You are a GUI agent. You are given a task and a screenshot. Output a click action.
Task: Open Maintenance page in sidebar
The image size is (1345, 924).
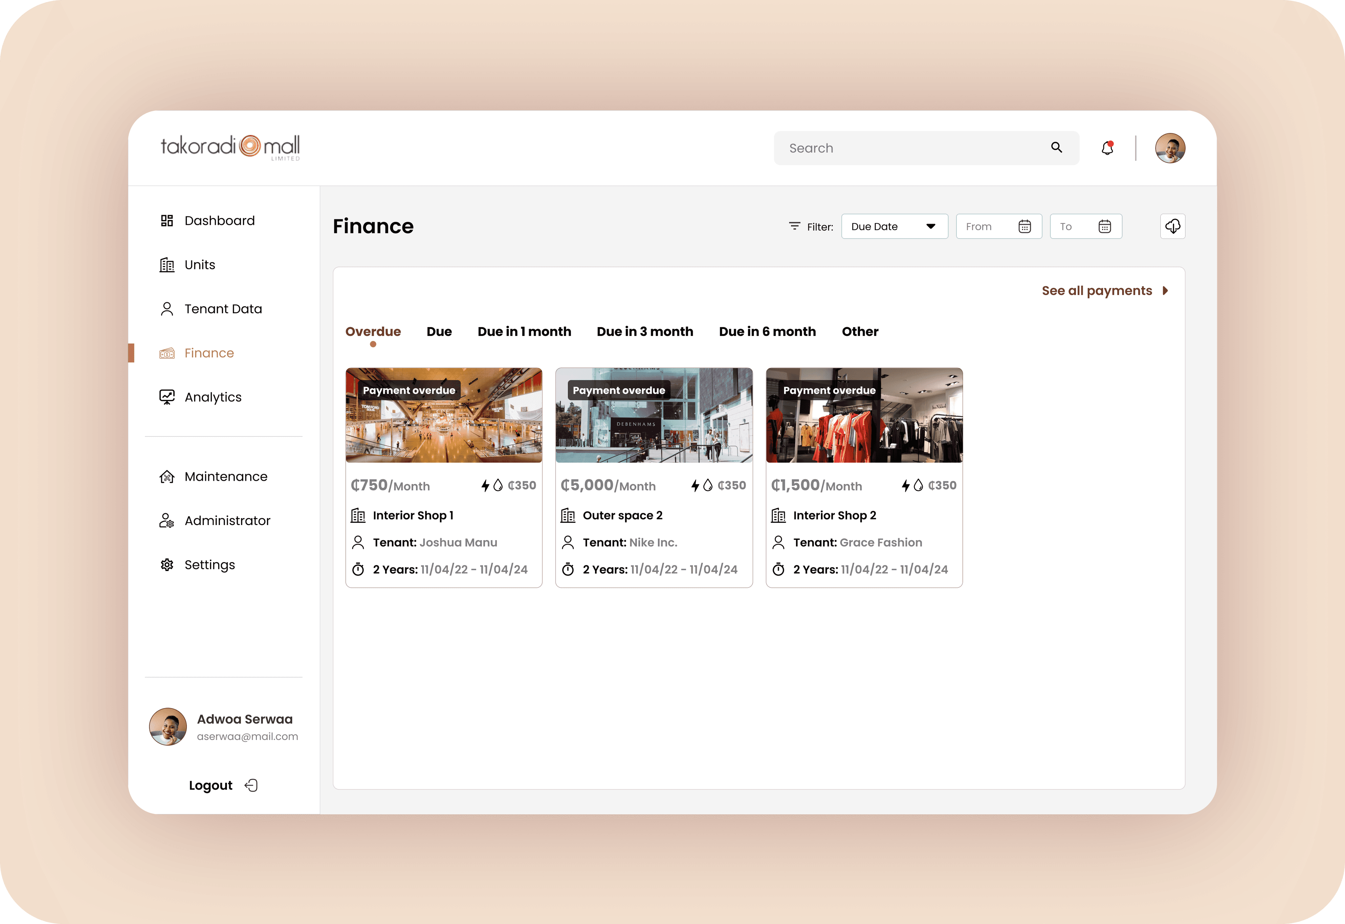225,476
